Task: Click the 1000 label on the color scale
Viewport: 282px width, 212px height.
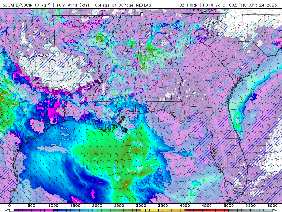Action: 54,206
